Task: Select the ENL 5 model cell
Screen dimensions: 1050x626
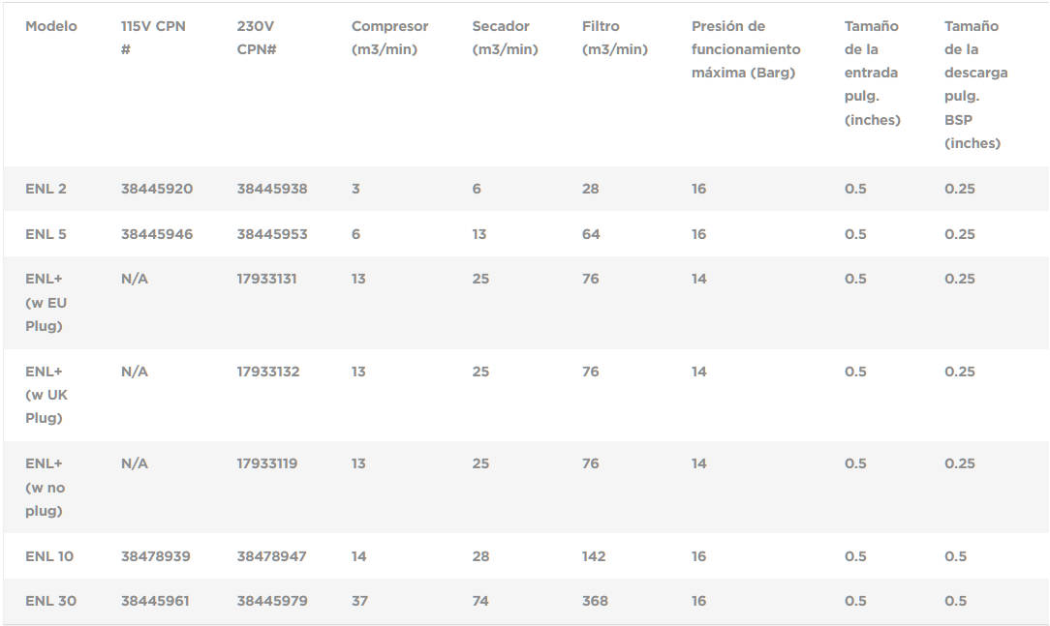Action: 46,234
